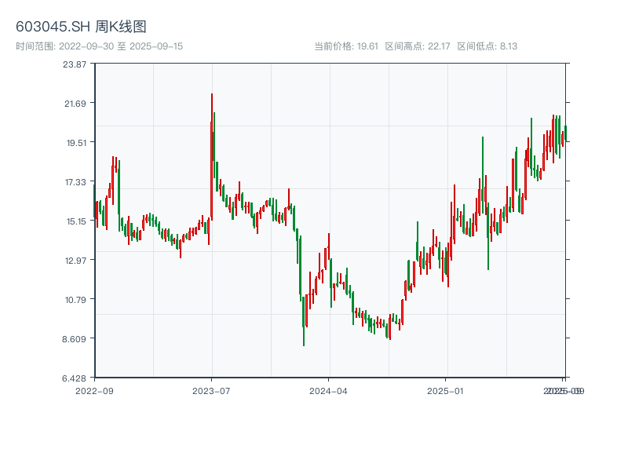Click the x-axis label 2022-09
The image size is (628, 471).
94,391
